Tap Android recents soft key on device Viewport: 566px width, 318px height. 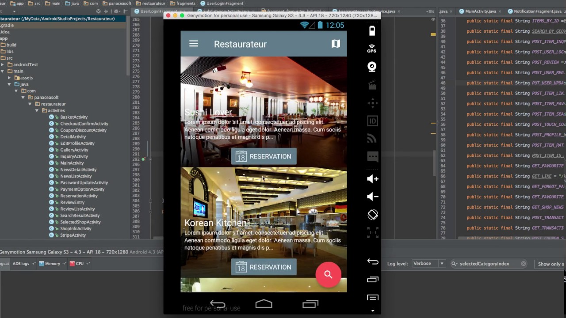point(310,304)
